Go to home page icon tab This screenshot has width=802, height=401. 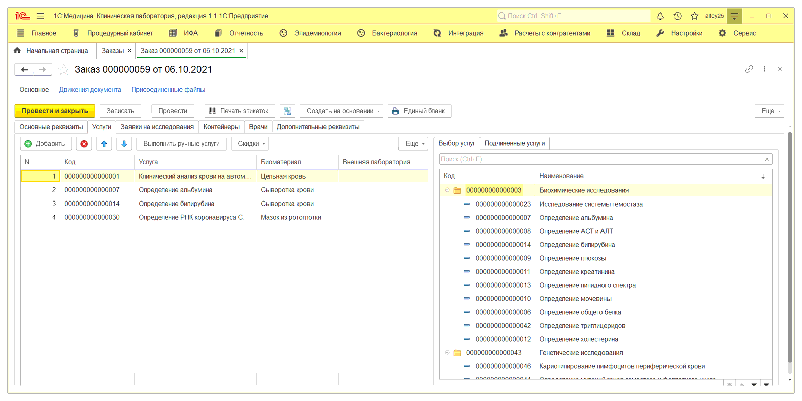click(x=17, y=50)
